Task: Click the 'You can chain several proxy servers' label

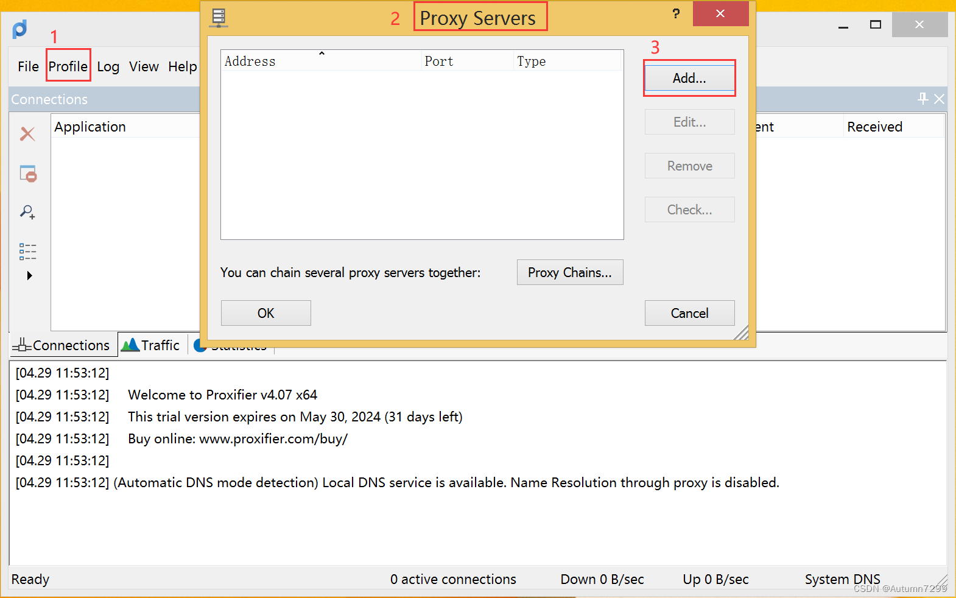Action: (x=351, y=272)
